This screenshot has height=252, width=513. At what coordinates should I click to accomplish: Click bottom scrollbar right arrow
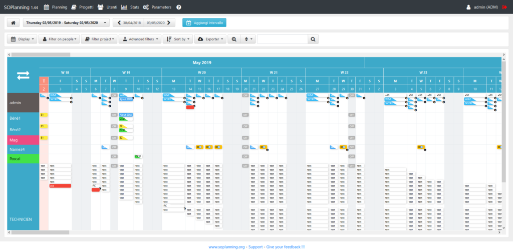[x=499, y=232]
